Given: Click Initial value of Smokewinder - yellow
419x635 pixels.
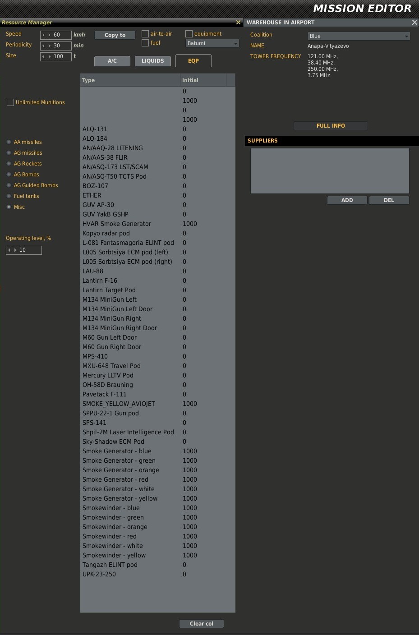Looking at the screenshot, I should pyautogui.click(x=190, y=555).
